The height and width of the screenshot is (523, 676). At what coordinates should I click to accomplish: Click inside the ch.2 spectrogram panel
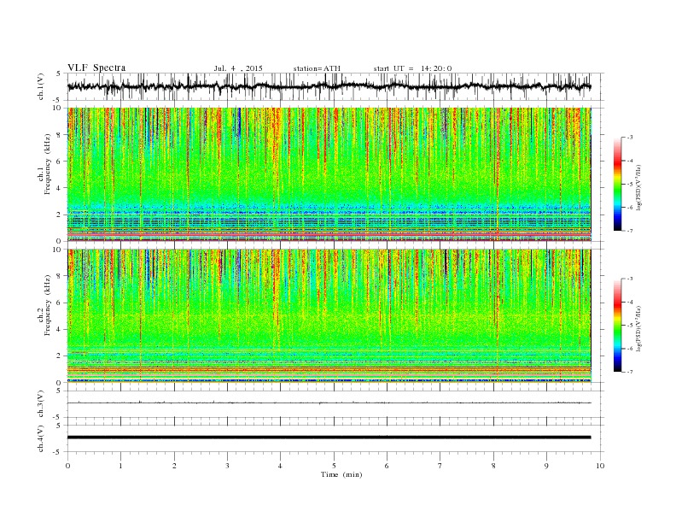[x=329, y=315]
